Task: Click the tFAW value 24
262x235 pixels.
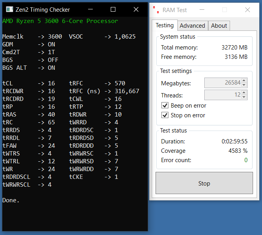Action: [x=51, y=146]
